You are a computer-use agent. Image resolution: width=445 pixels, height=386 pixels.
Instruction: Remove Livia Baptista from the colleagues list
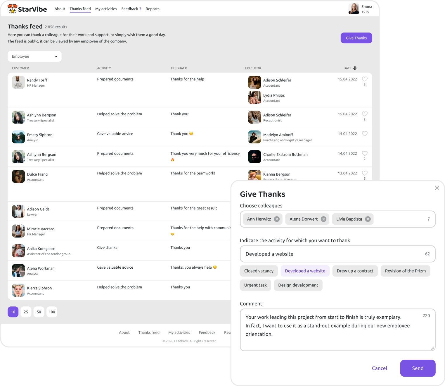coord(368,219)
